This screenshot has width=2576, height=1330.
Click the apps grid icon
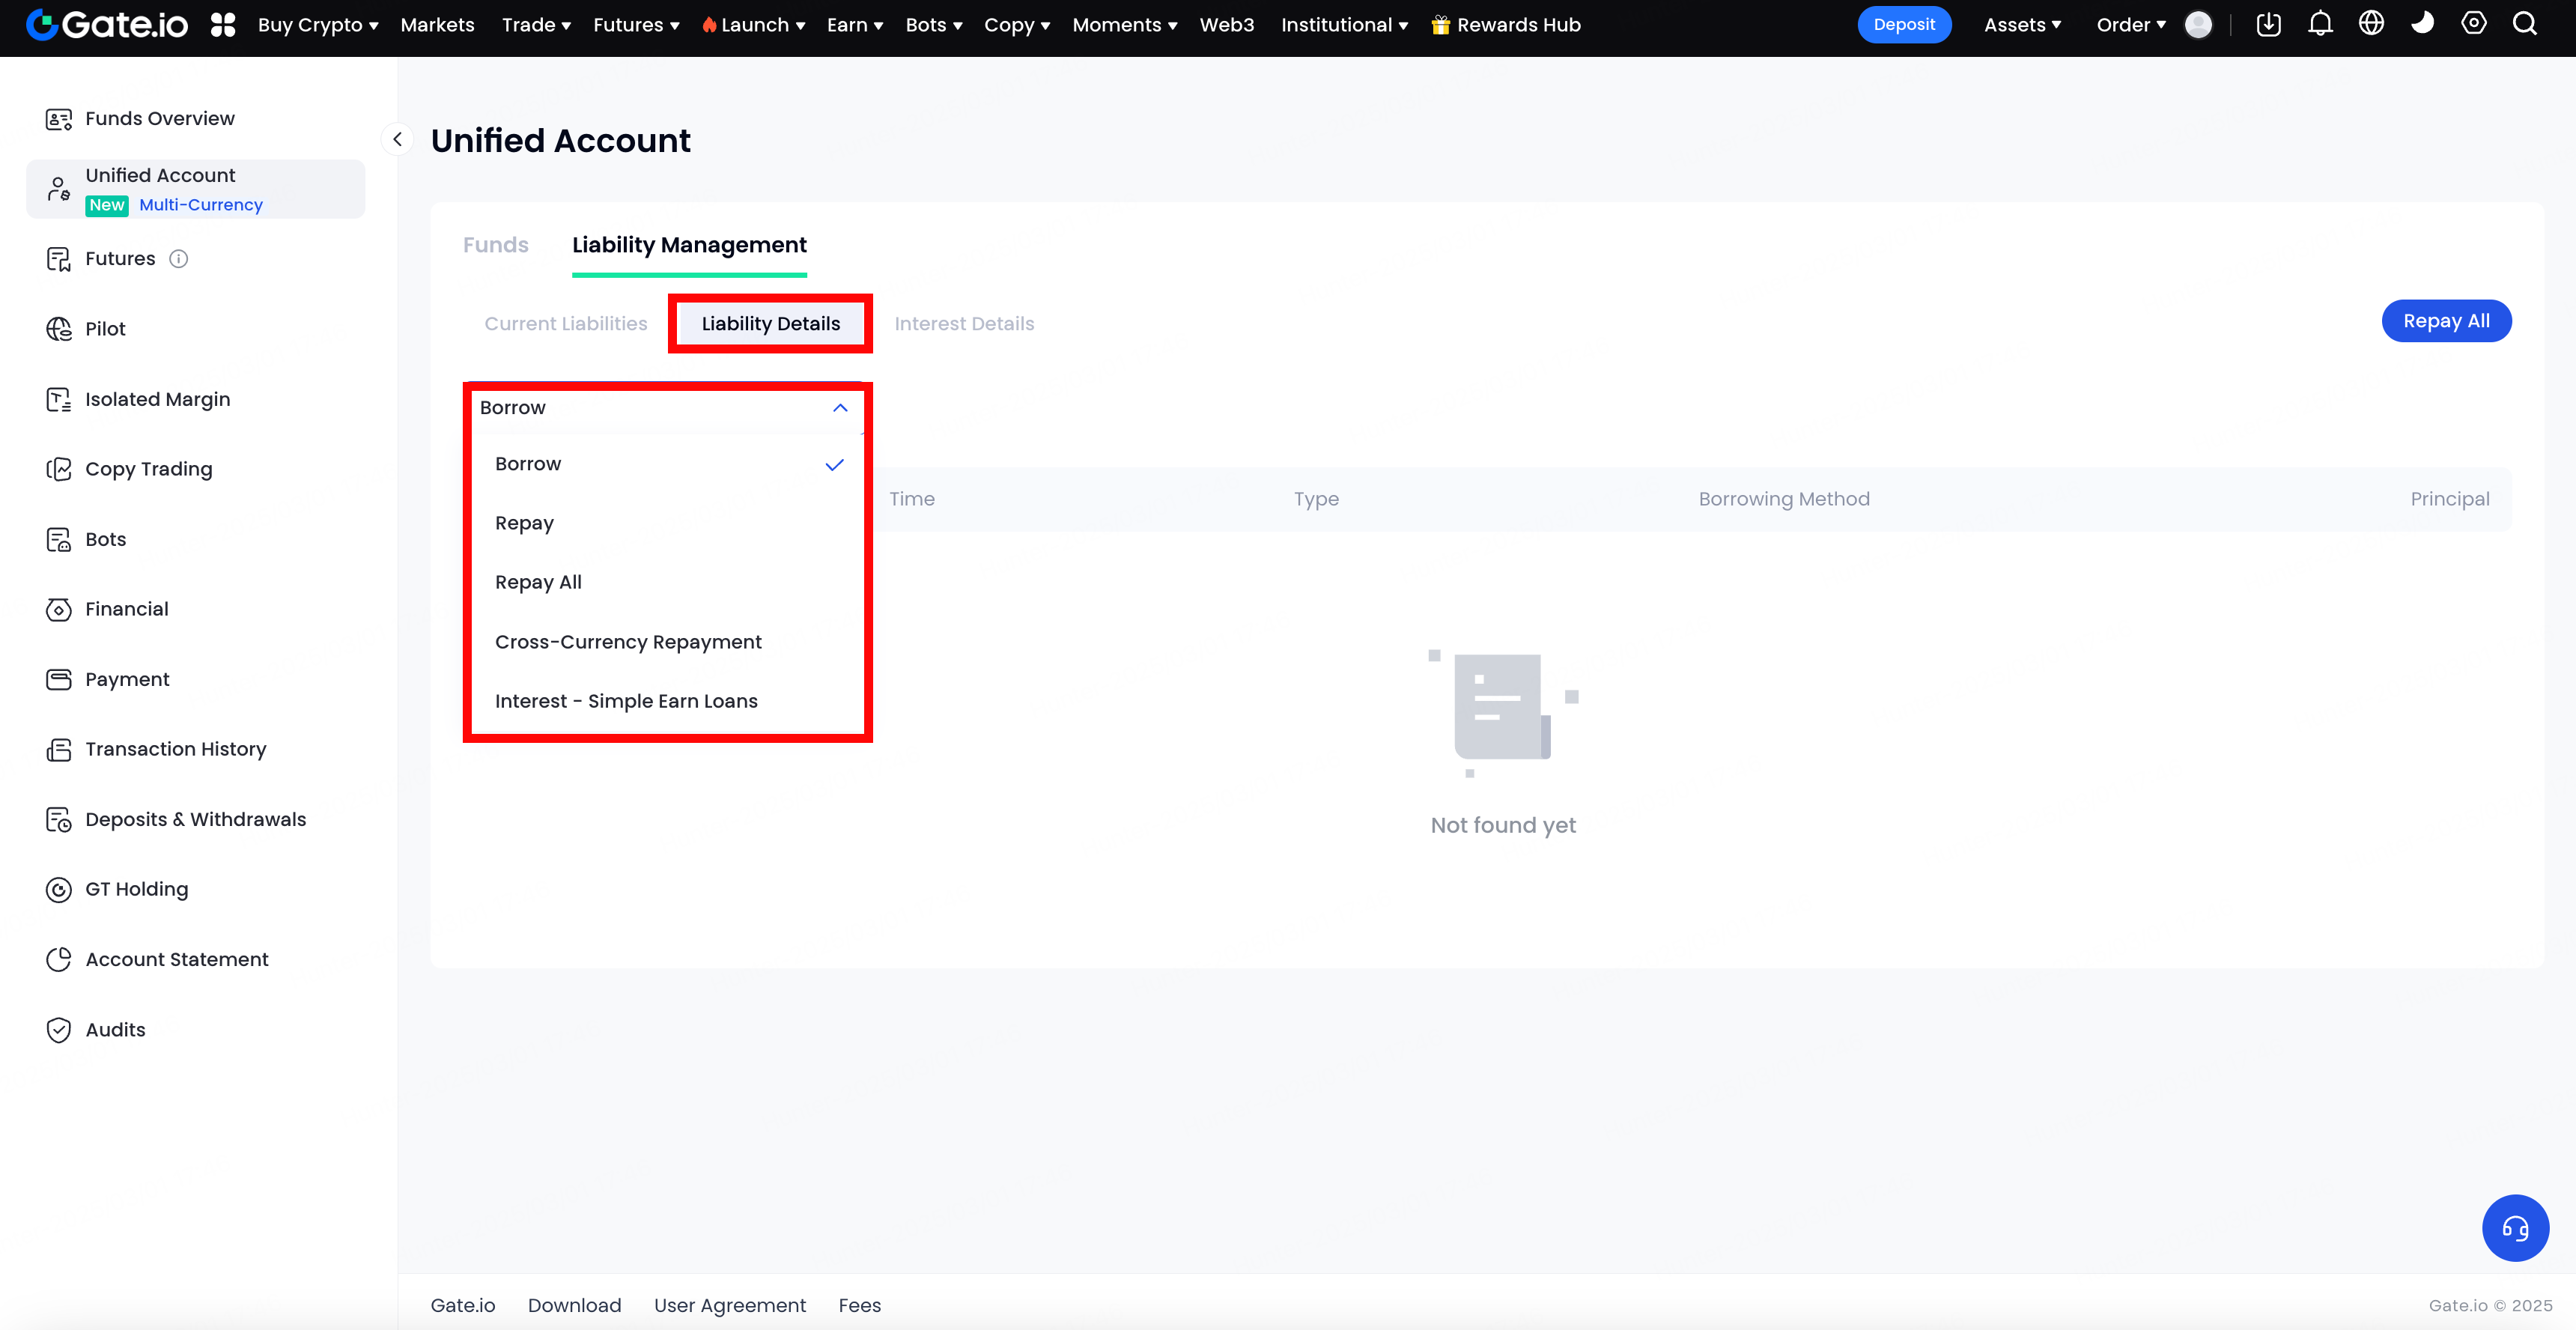point(223,25)
